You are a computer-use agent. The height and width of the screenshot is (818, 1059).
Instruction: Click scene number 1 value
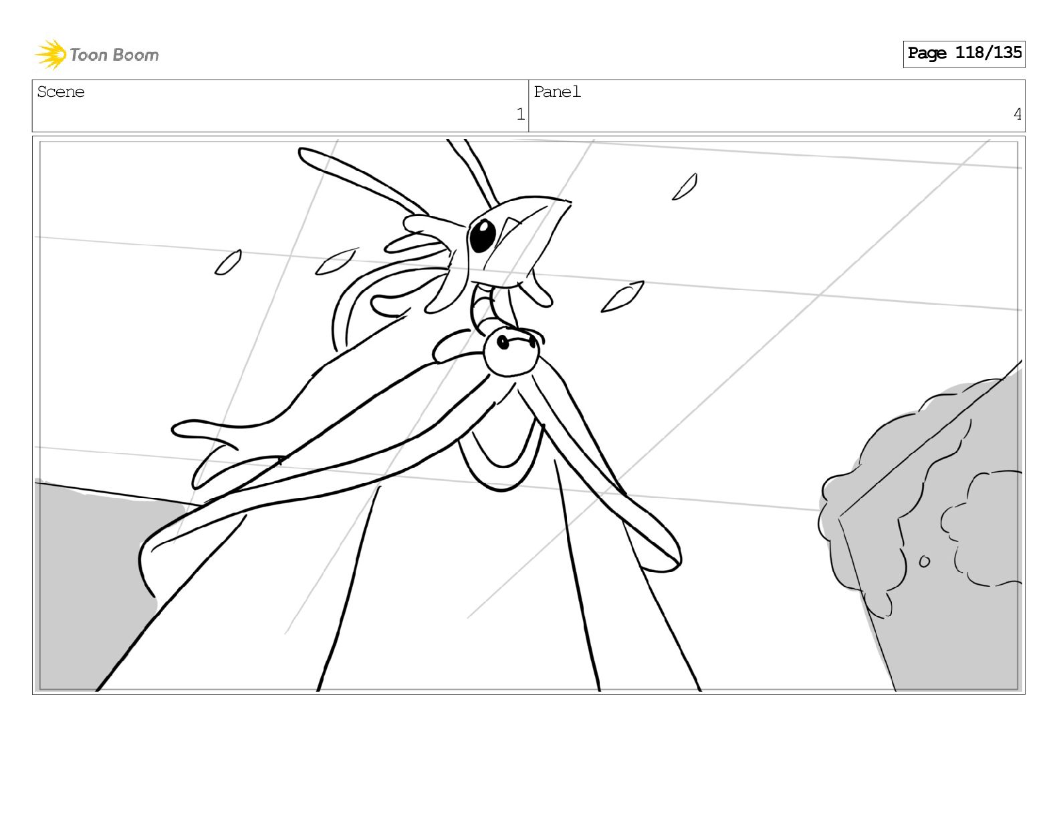pos(520,115)
